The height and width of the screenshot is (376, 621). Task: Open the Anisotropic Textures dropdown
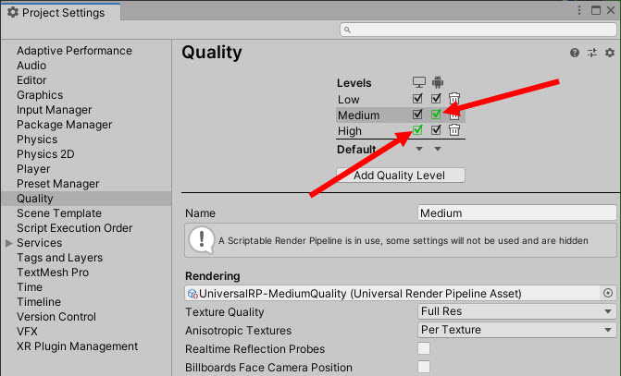pos(516,329)
